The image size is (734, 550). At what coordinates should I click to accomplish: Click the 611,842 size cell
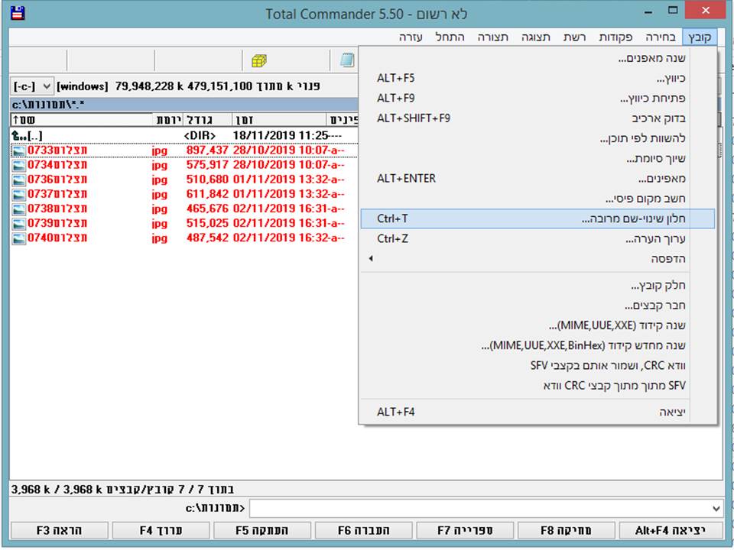click(x=207, y=194)
